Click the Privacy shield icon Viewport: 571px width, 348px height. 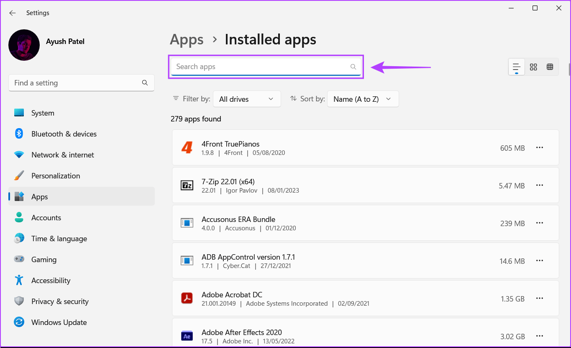(19, 301)
